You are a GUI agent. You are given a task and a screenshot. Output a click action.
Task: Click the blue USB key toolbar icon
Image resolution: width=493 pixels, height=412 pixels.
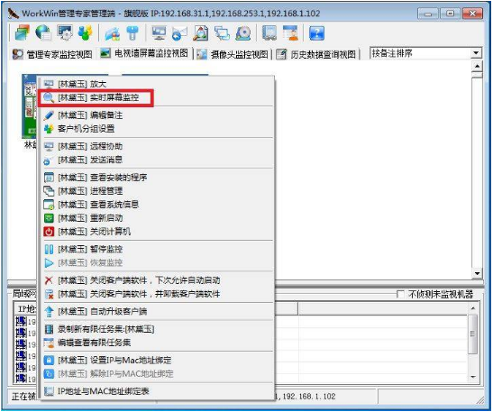(x=132, y=33)
